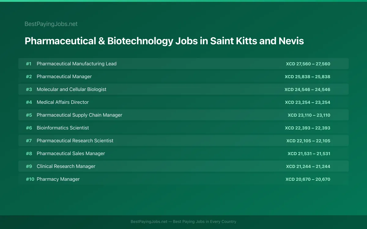
Task: Click the page title about Saint Kitts and Nevis
Action: point(164,41)
